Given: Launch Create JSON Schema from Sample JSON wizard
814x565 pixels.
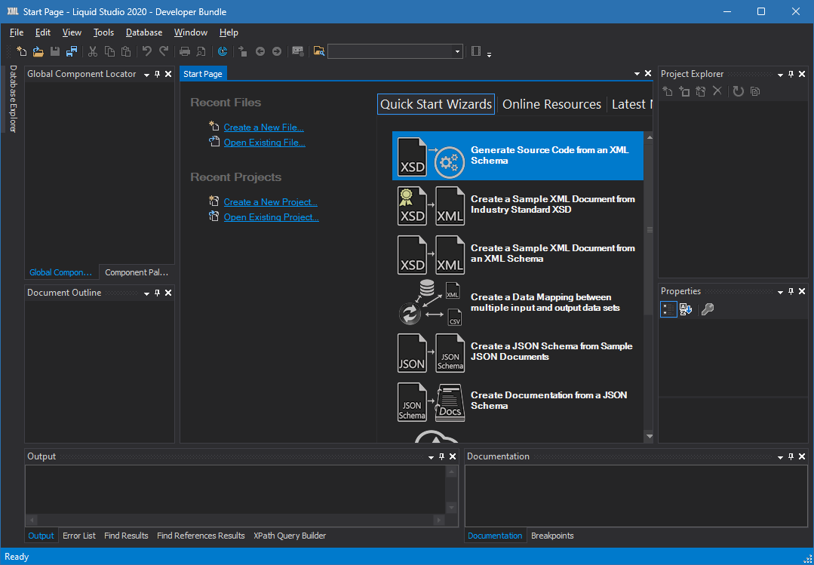Looking at the screenshot, I should click(518, 352).
